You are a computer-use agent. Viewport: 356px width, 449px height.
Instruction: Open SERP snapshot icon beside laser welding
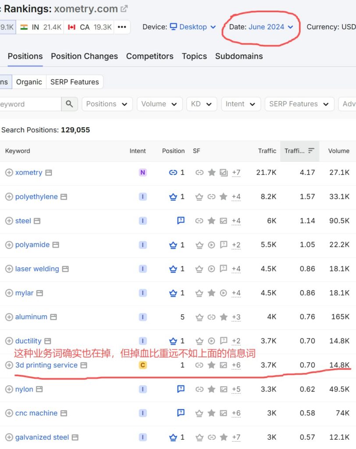(66, 269)
